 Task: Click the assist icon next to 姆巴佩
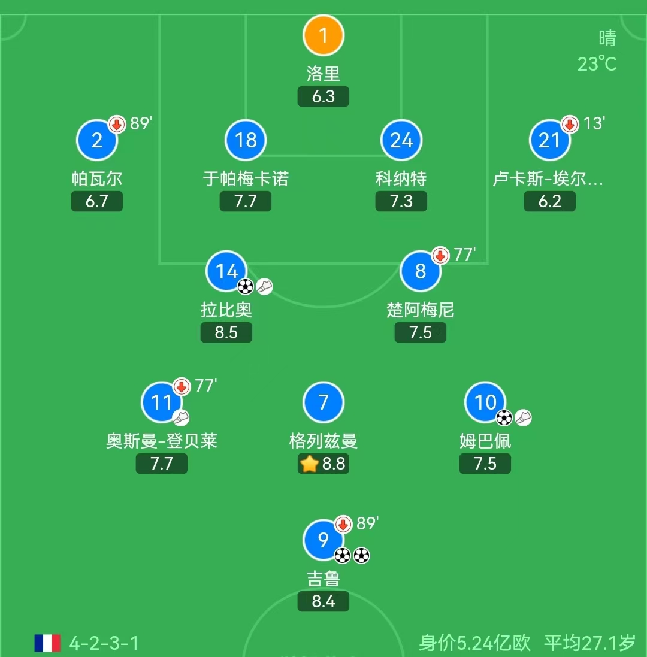(523, 417)
